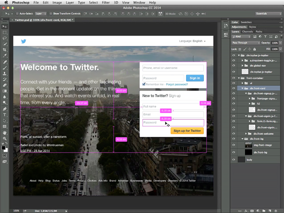Switch to the Swatches tab
Screen dimensions: 284x213
coord(246,22)
